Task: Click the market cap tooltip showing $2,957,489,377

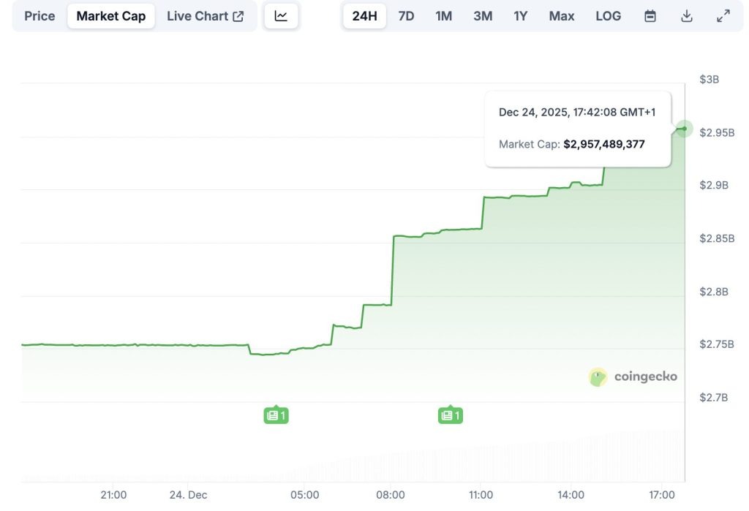Action: click(578, 129)
